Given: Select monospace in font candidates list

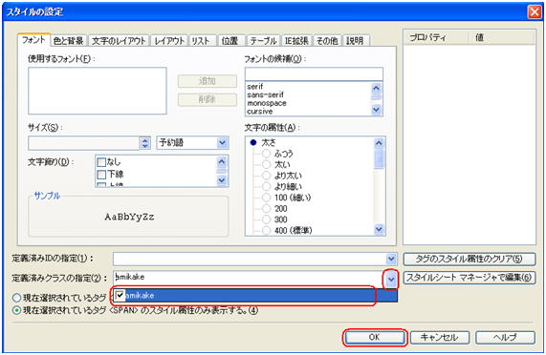Looking at the screenshot, I should pyautogui.click(x=267, y=103).
